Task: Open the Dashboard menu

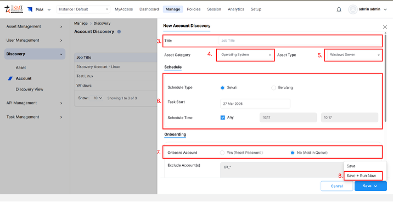Action: tap(149, 9)
